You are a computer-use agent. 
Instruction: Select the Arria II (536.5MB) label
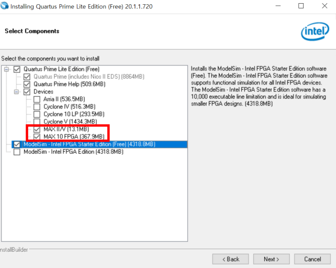64,99
